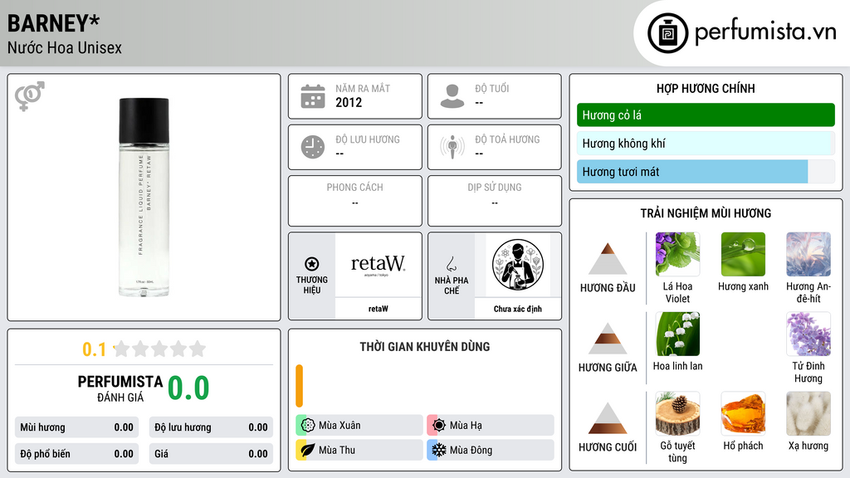850x478 pixels.
Task: Click the Trải nghiệm mùi hương heading
Action: (706, 213)
